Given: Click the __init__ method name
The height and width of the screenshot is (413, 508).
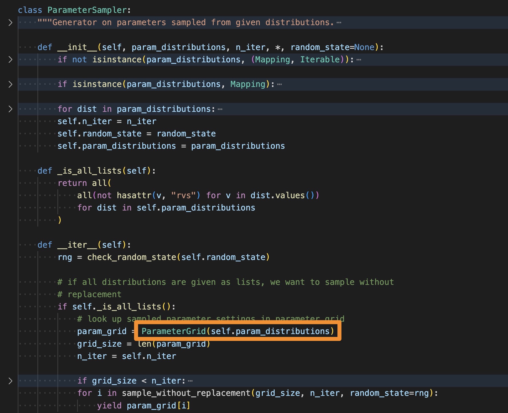Looking at the screenshot, I should click(x=78, y=47).
